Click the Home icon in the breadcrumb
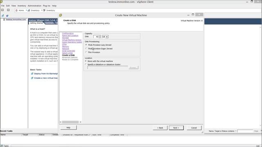This screenshot has height=147, width=262. 16,10
